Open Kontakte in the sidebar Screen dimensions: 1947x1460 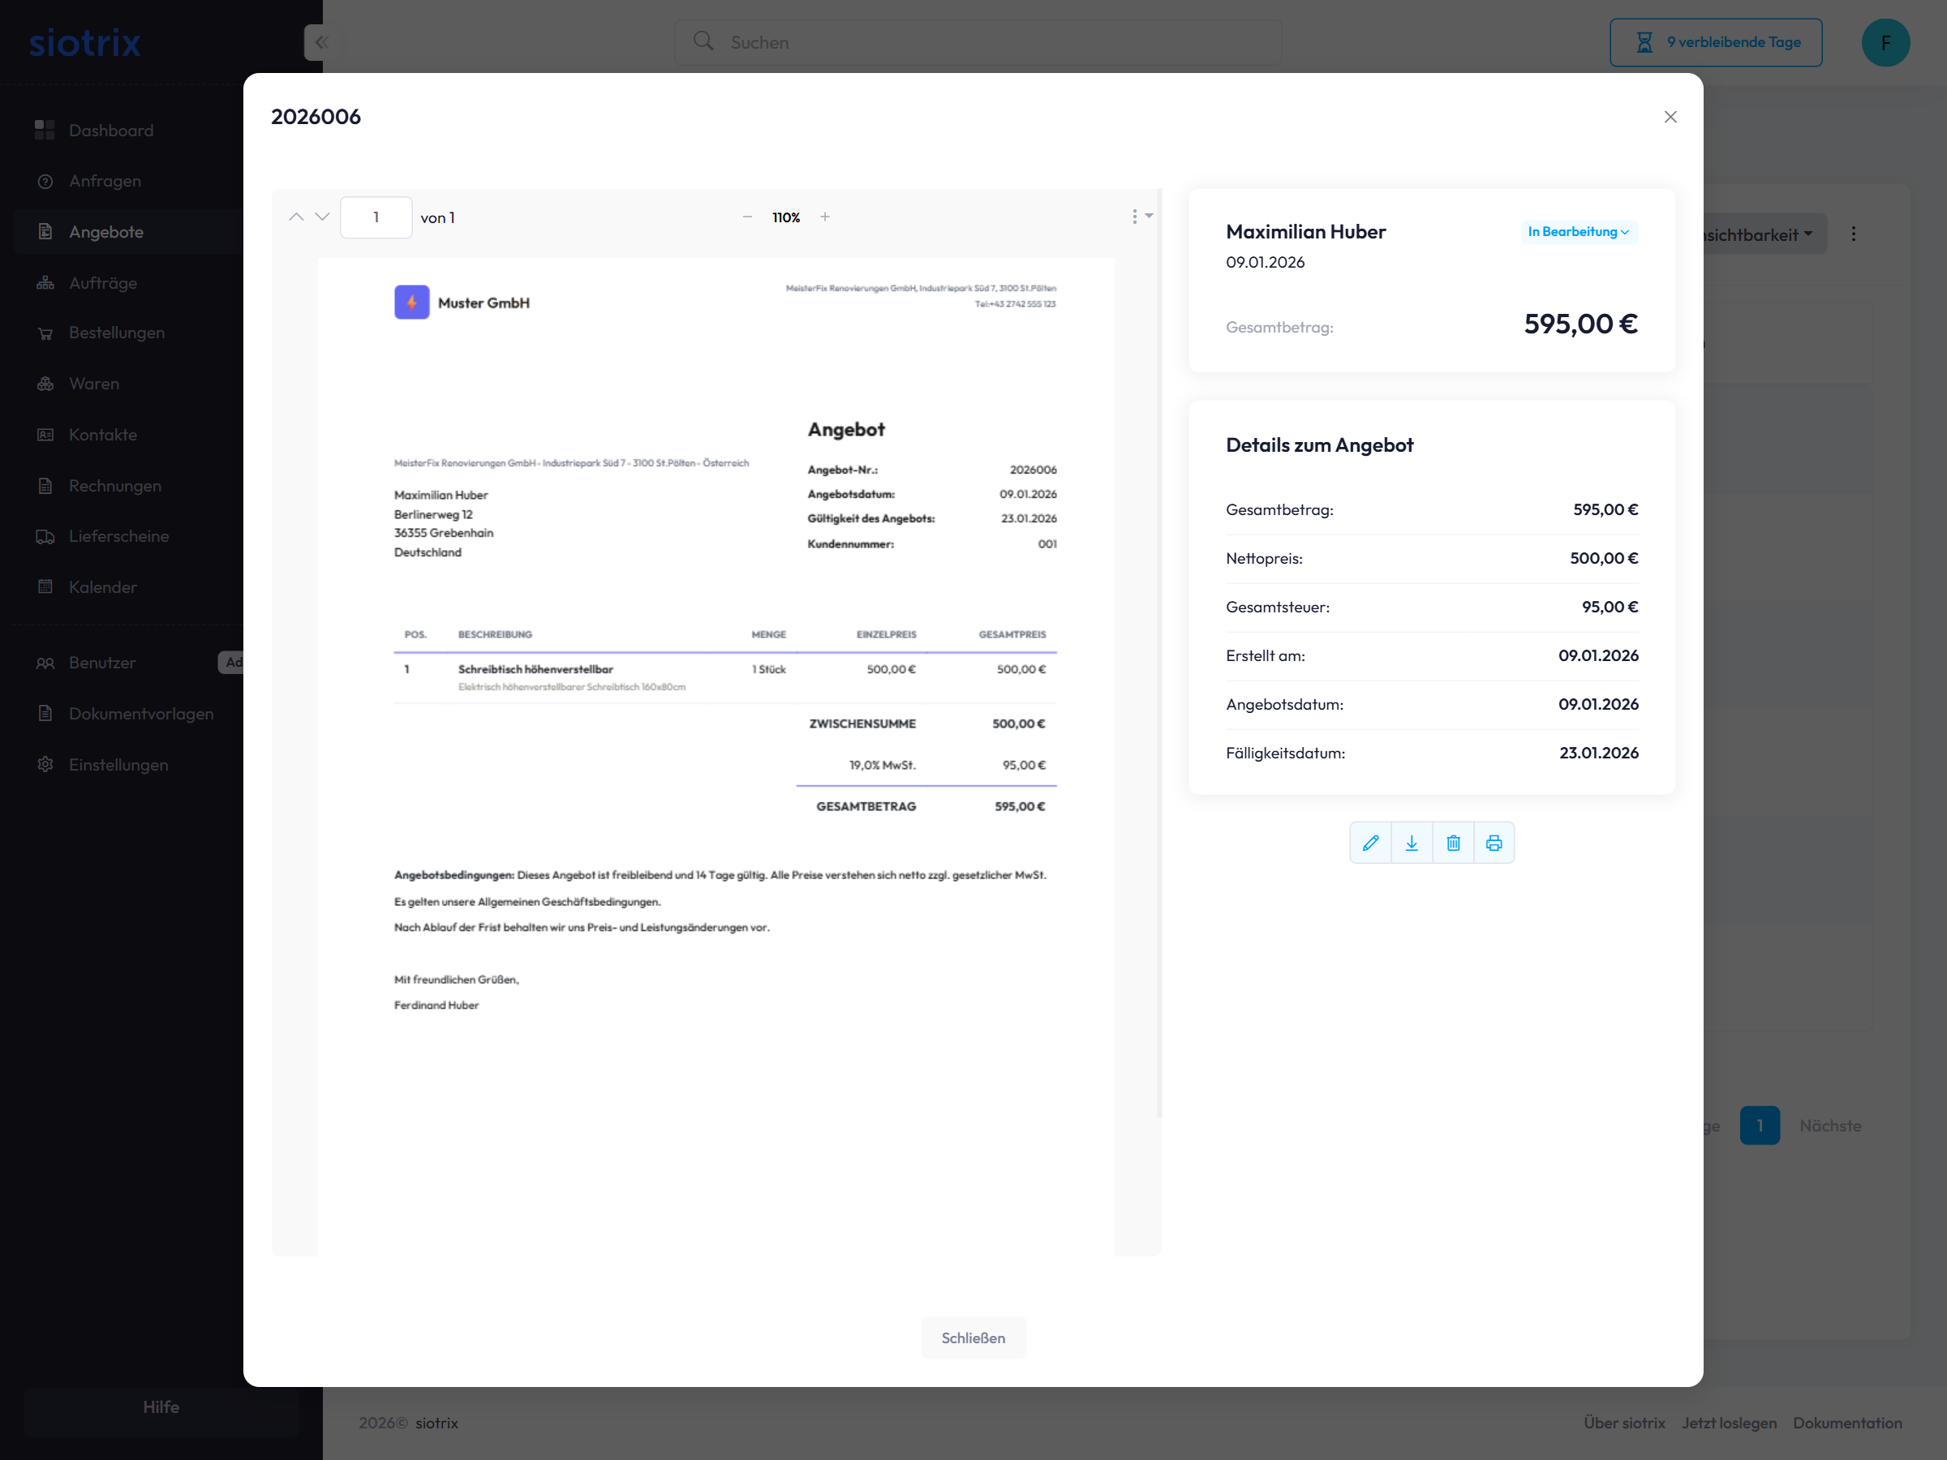[103, 435]
